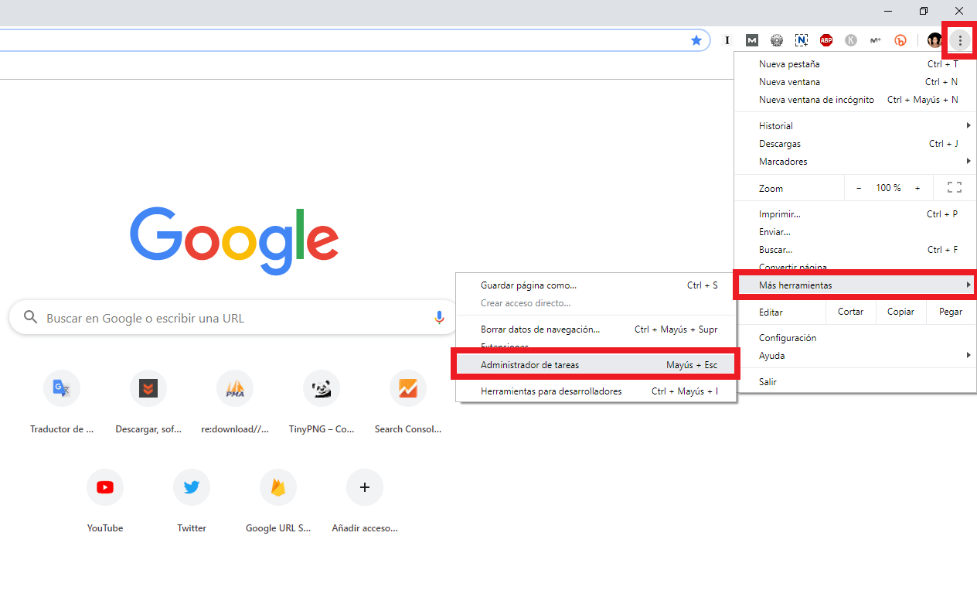The image size is (977, 594).
Task: Open the Traductor de Google shortcut tile
Action: [62, 402]
